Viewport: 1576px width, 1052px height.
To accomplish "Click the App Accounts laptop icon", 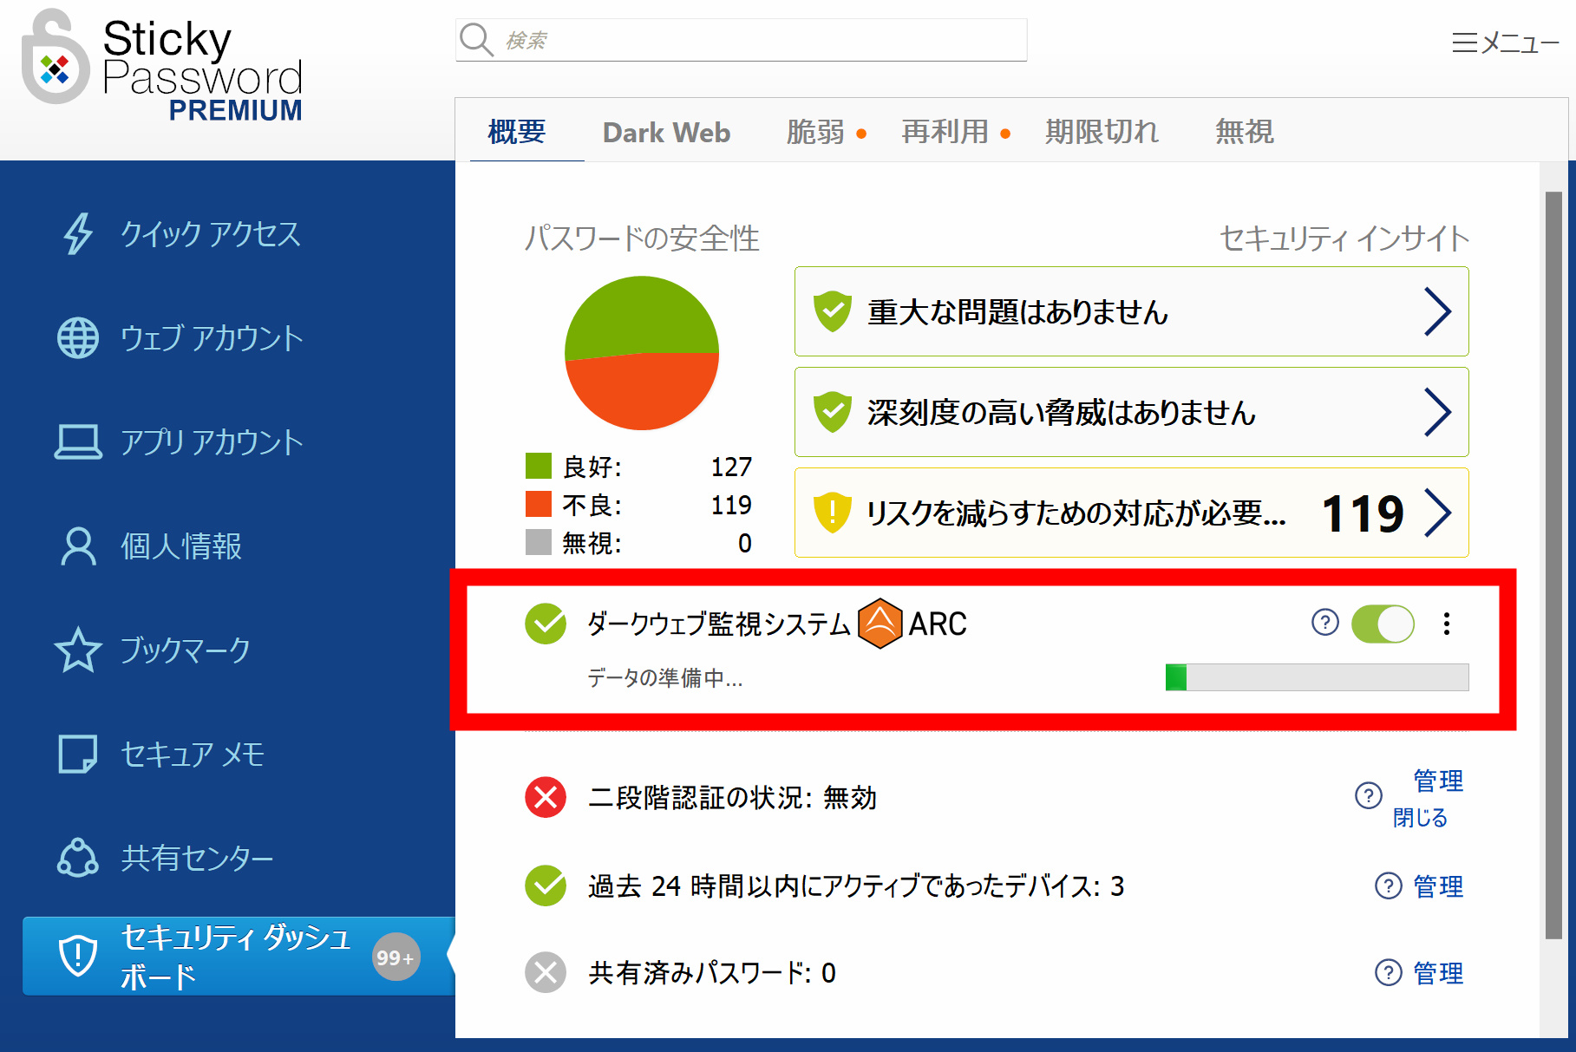I will [78, 442].
